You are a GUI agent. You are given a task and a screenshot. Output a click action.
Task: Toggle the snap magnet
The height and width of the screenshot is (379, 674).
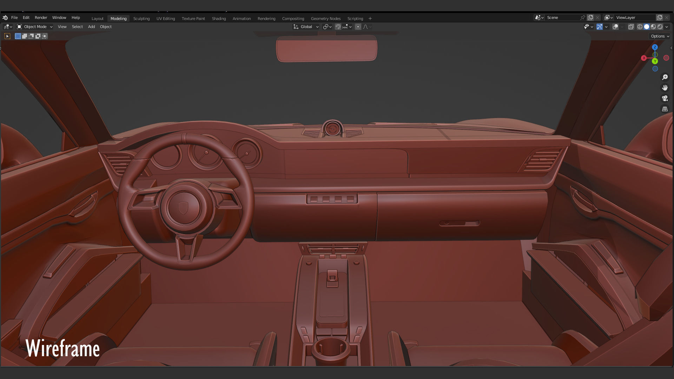[338, 27]
